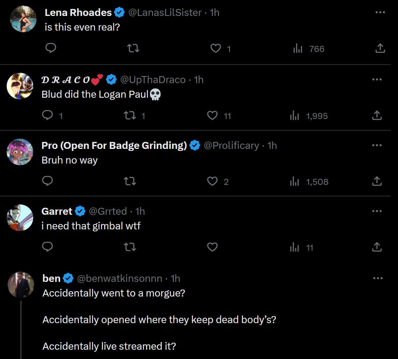Open more options on Prolificary's tweet
This screenshot has height=359, width=398.
[377, 145]
